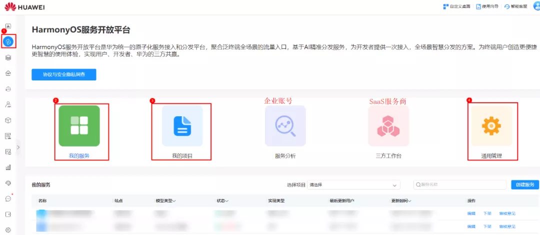
Task: Click the 站点 column header
Action: tap(119, 201)
